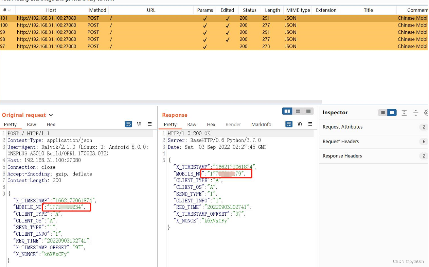Sort by the Host column header
The width and height of the screenshot is (429, 267).
point(51,10)
